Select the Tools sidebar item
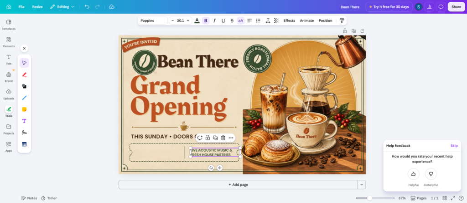The height and width of the screenshot is (203, 467). coord(9,112)
